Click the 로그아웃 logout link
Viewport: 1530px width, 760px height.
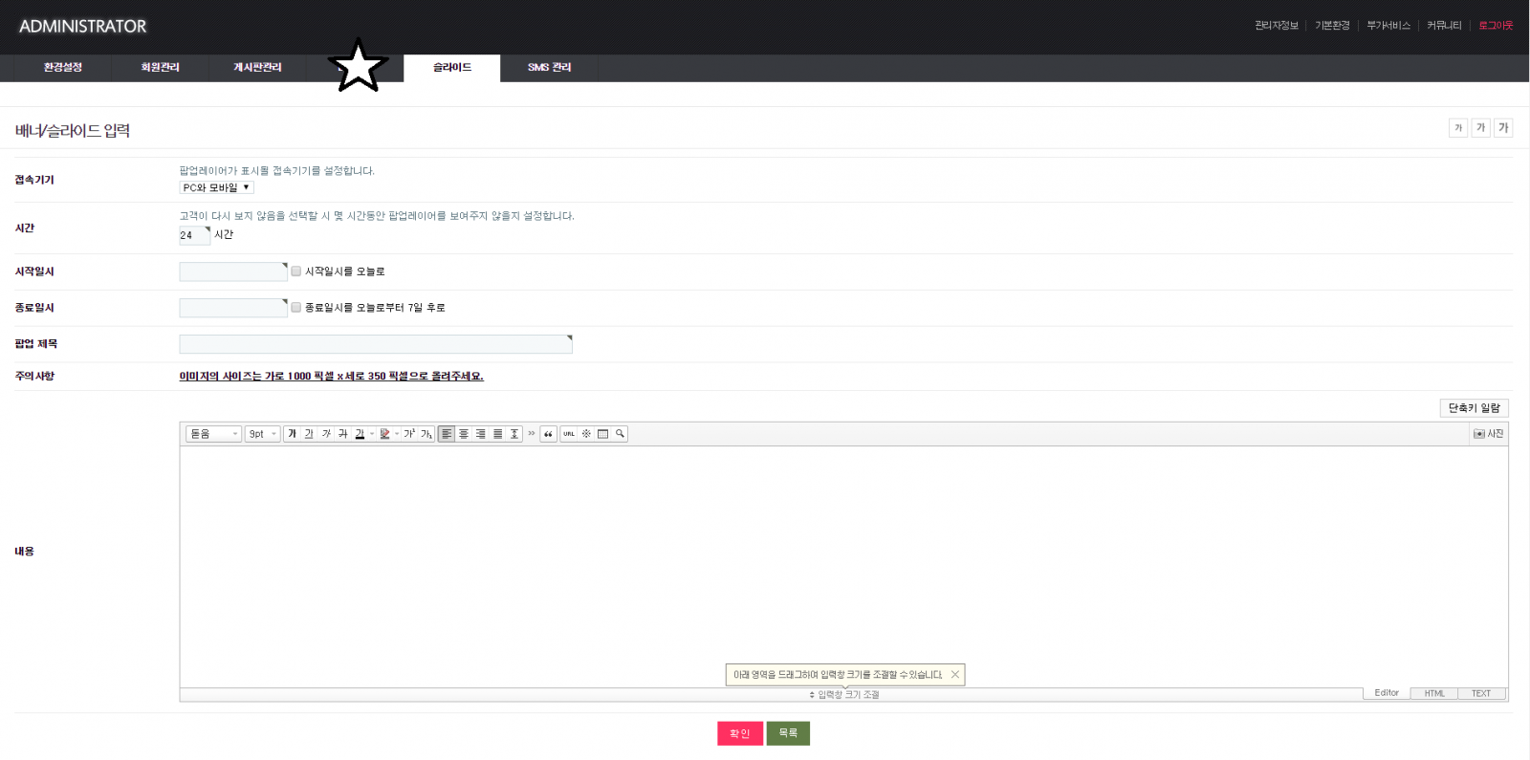coord(1495,26)
